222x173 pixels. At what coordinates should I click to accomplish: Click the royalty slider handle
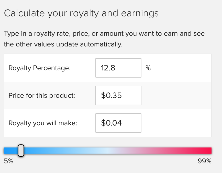coord(21,150)
